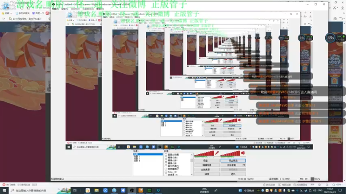
Task: Check the 美女热舞 source checkbox under the cursor
Action: point(166,166)
